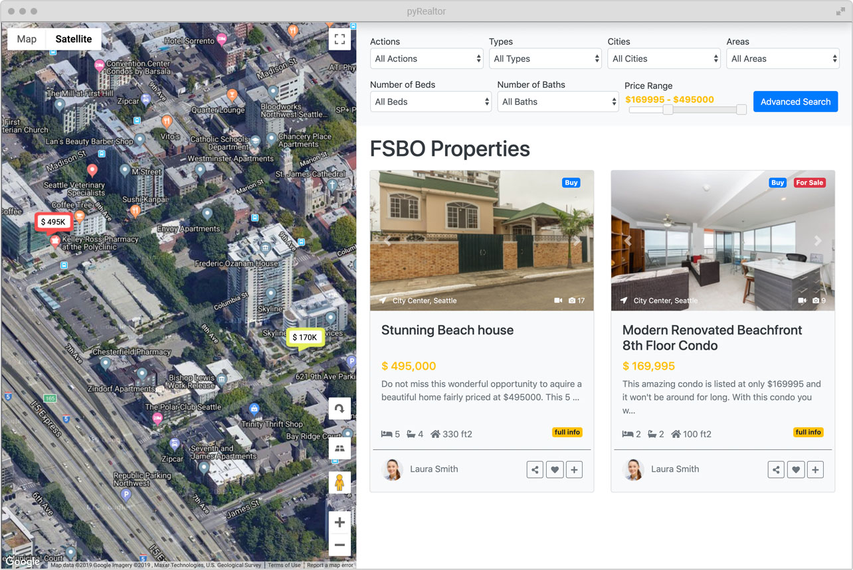Open video icon on Beach house photo
Image resolution: width=853 pixels, height=570 pixels.
[x=558, y=301]
